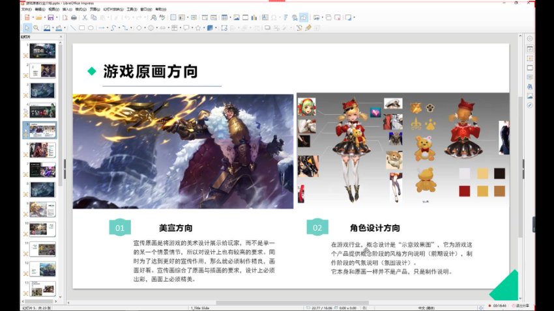
Task: Click the Insert Text Box icon
Action: click(x=265, y=18)
